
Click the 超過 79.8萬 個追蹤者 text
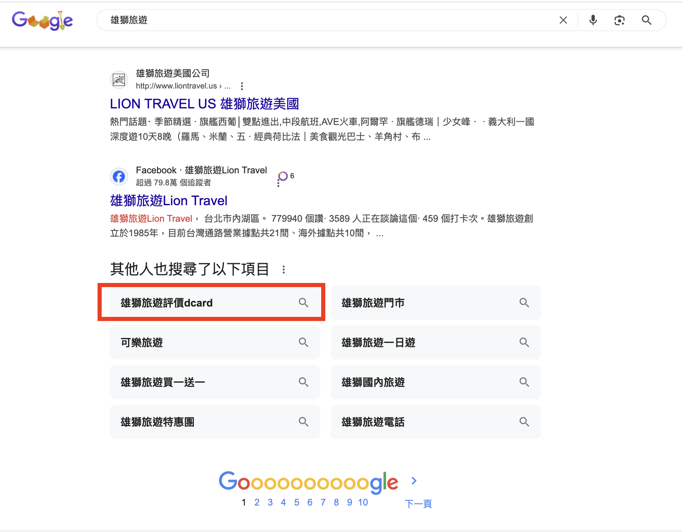tap(174, 182)
